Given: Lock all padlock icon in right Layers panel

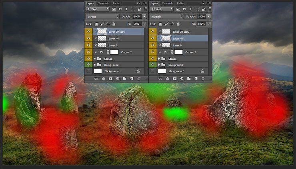Looking at the screenshot, I should pos(178,24).
